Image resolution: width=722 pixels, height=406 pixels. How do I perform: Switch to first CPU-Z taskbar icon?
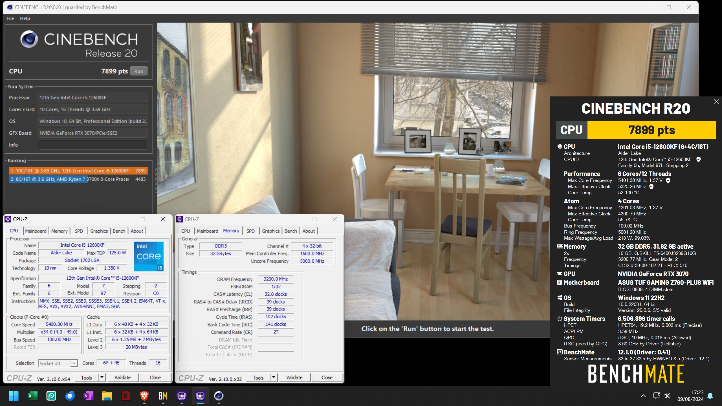pos(182,396)
